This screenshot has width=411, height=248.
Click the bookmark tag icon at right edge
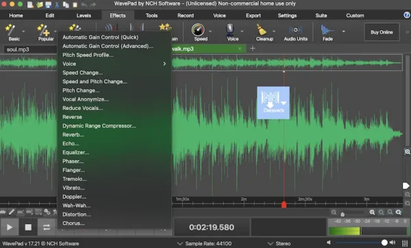[x=406, y=186]
